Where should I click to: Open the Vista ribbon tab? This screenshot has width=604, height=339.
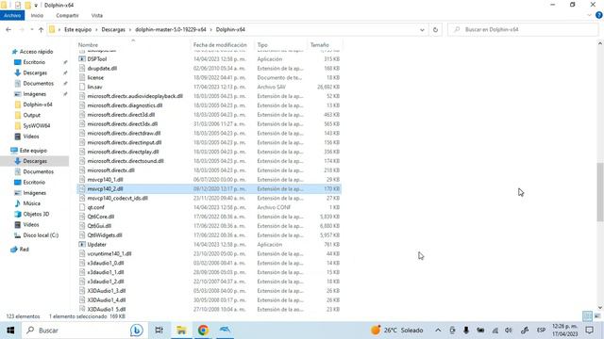(97, 15)
